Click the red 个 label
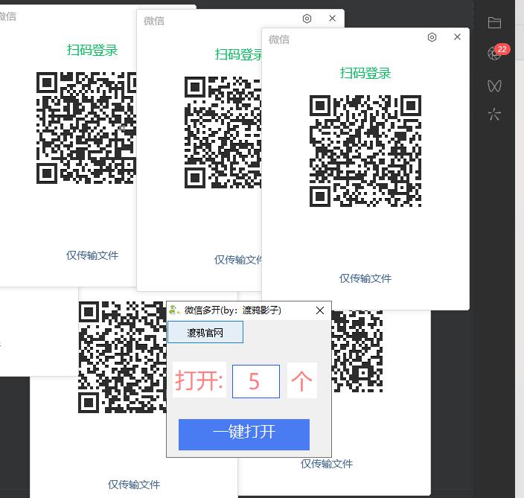Viewport: 524px width, 498px height. coord(301,380)
